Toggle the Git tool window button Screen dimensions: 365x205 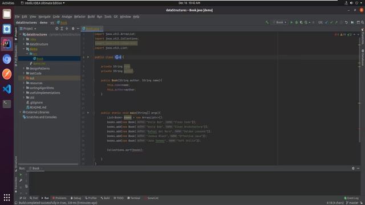coord(23,198)
